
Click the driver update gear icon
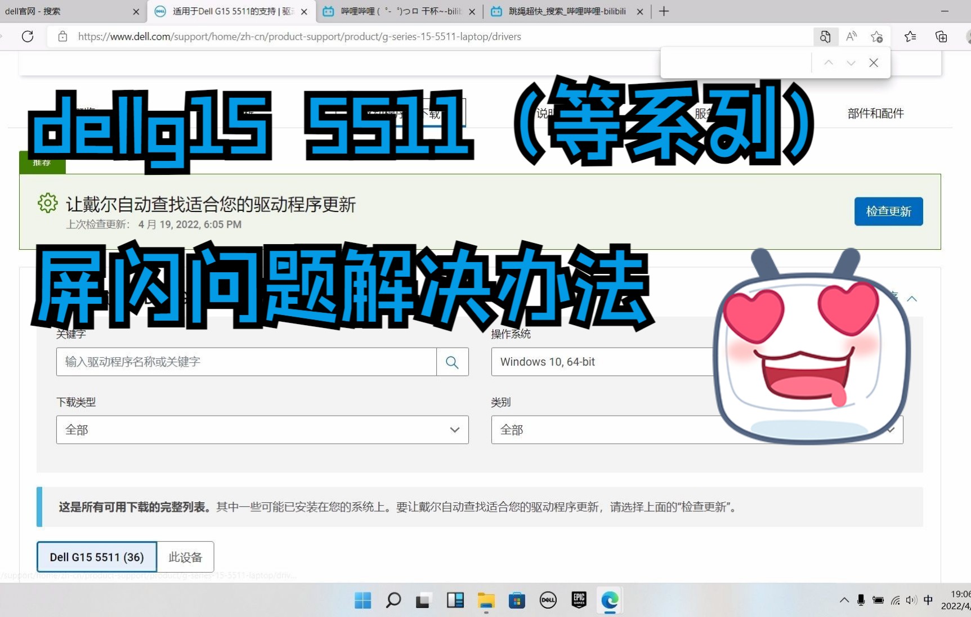click(48, 203)
